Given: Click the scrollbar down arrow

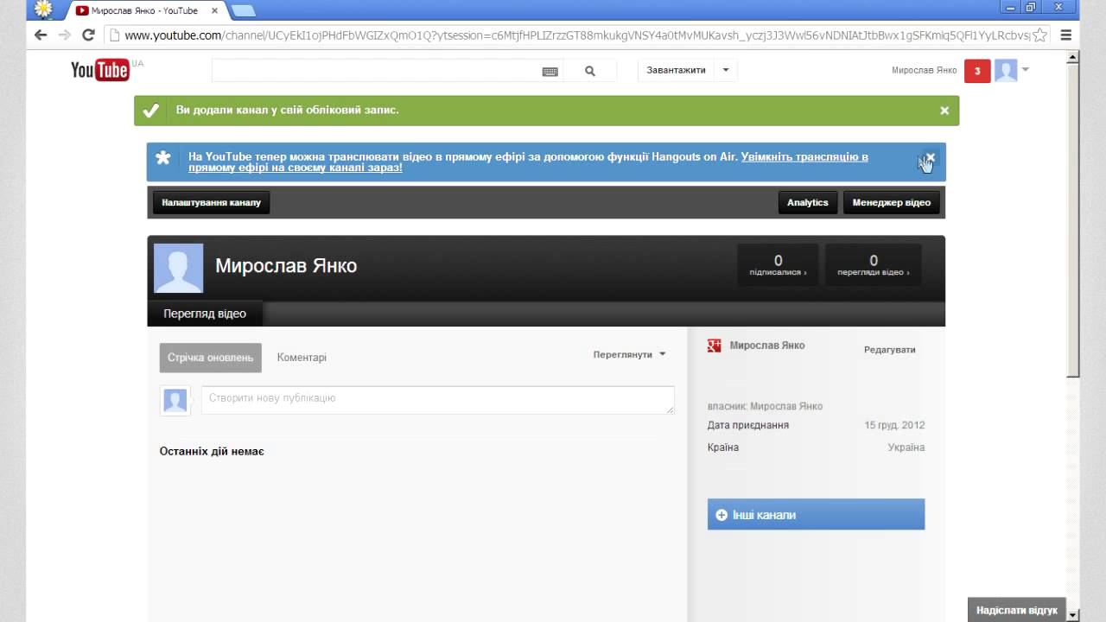Looking at the screenshot, I should (x=1073, y=615).
